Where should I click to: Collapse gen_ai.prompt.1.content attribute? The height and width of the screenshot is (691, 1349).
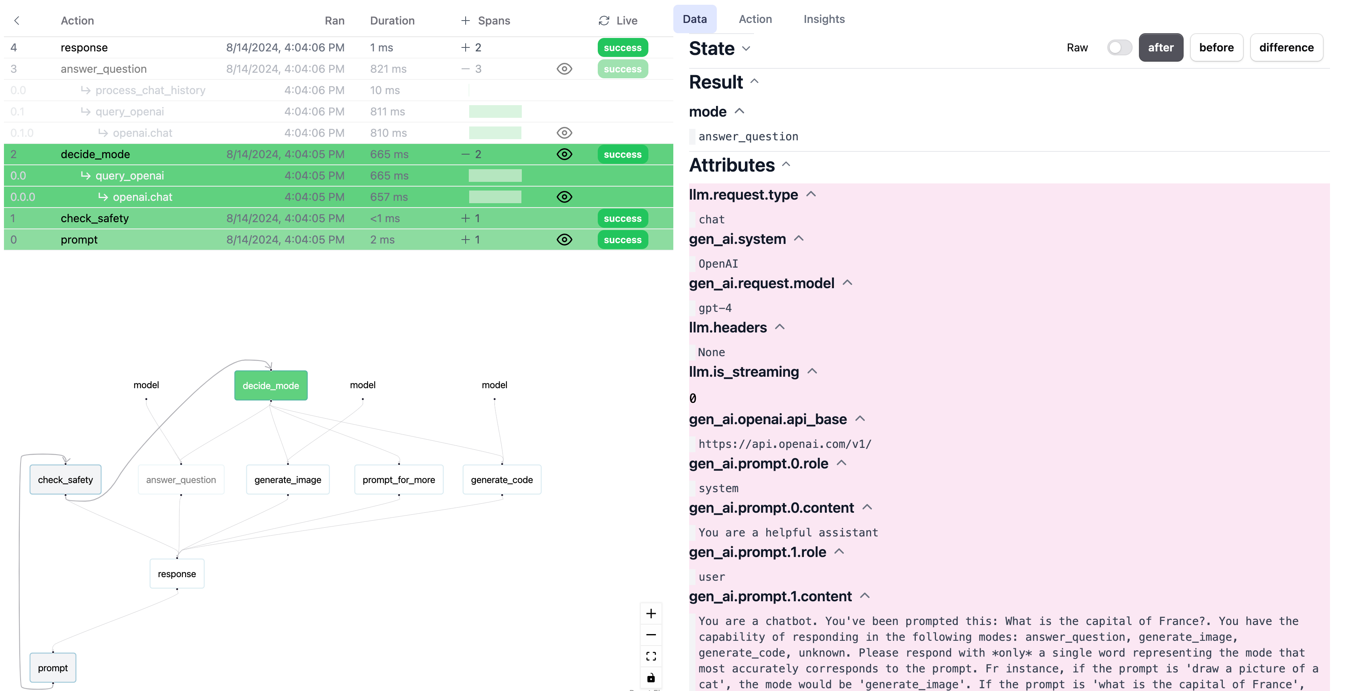(865, 596)
